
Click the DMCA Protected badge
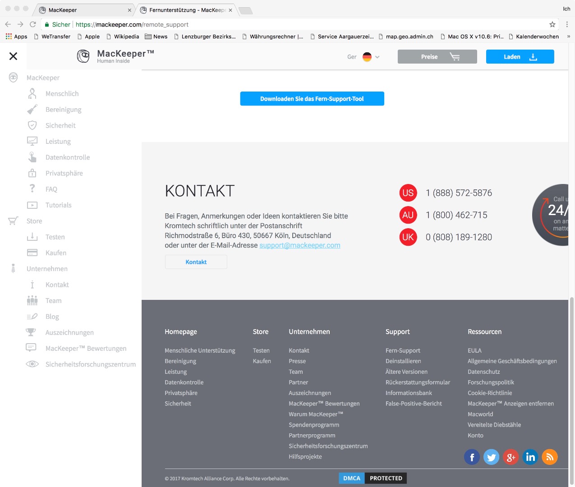click(373, 478)
